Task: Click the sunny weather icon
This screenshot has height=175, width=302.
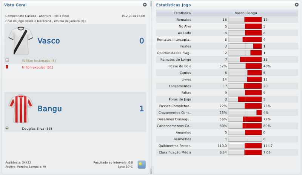Action: click(x=142, y=164)
